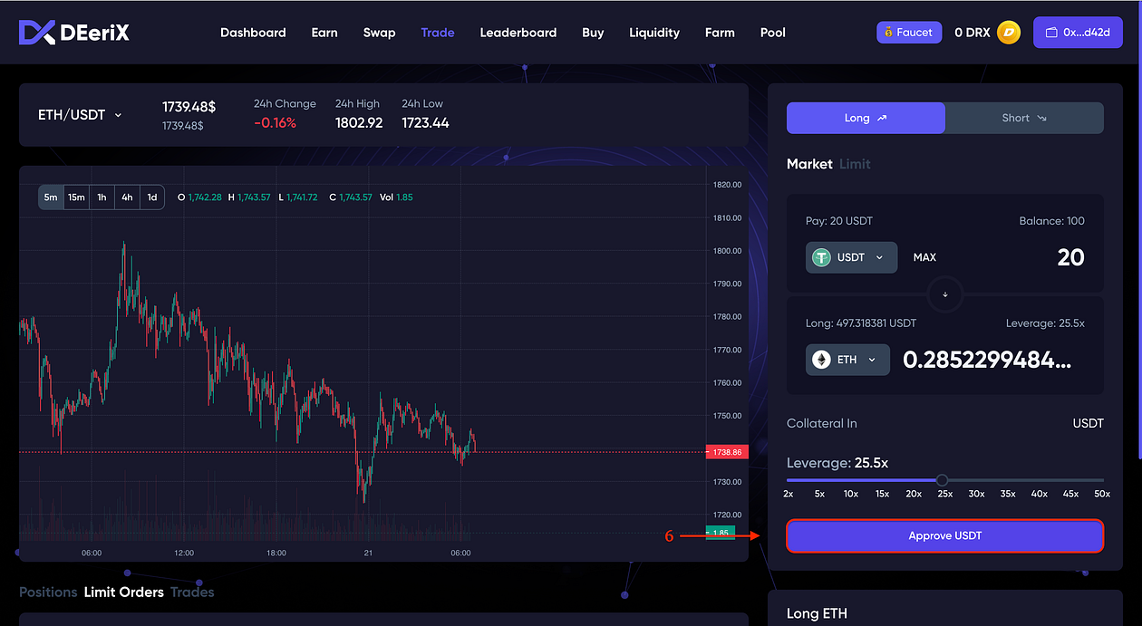Screen dimensions: 1142x626
Task: Click the swap direction arrow between Pay and Long
Action: pyautogui.click(x=945, y=294)
